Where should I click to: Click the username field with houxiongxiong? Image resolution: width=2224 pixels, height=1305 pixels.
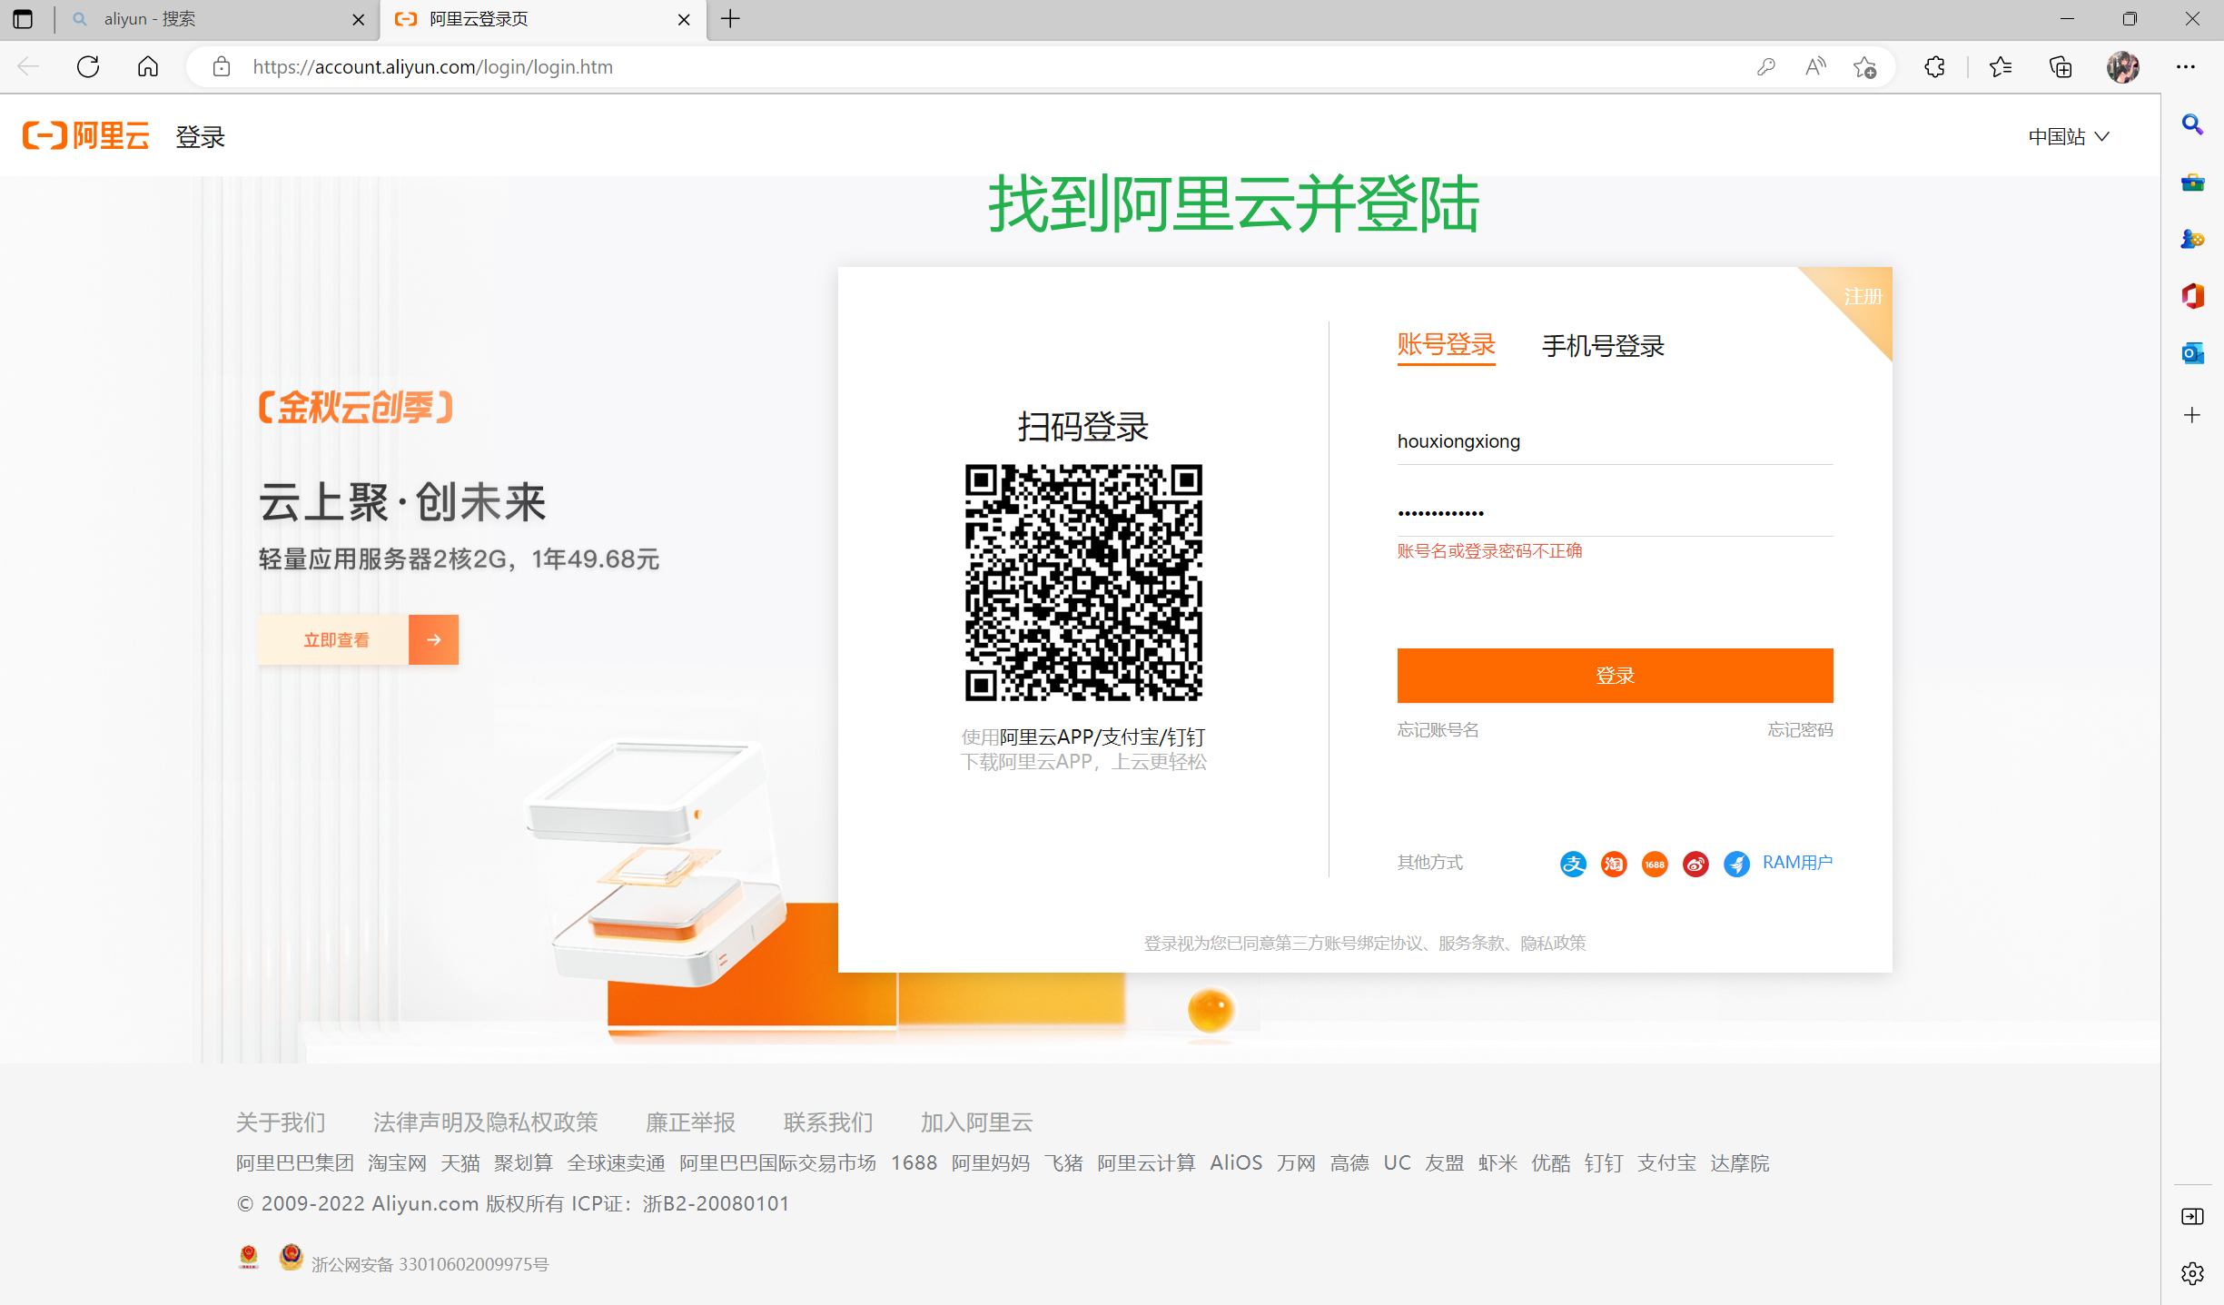[1614, 441]
